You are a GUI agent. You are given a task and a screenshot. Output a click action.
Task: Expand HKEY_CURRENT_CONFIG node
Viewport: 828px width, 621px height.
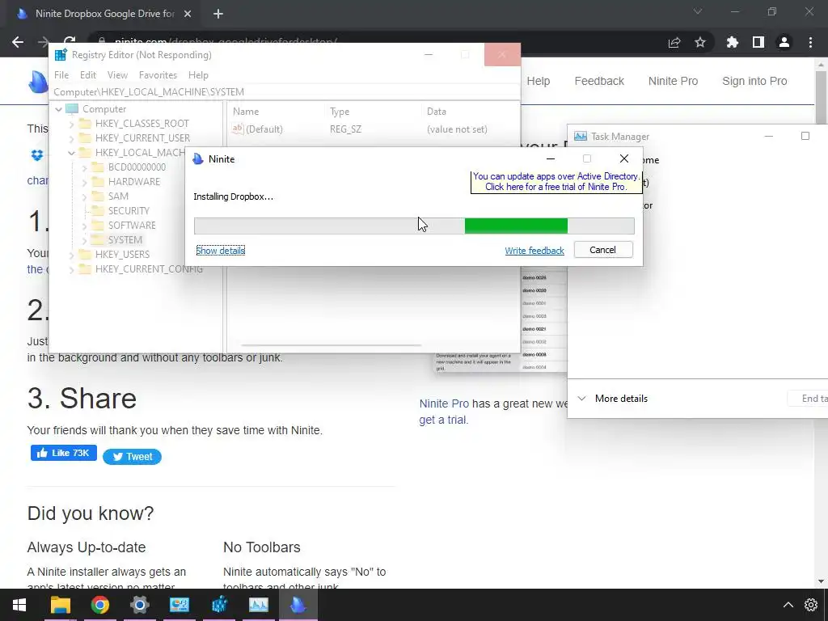tap(71, 269)
